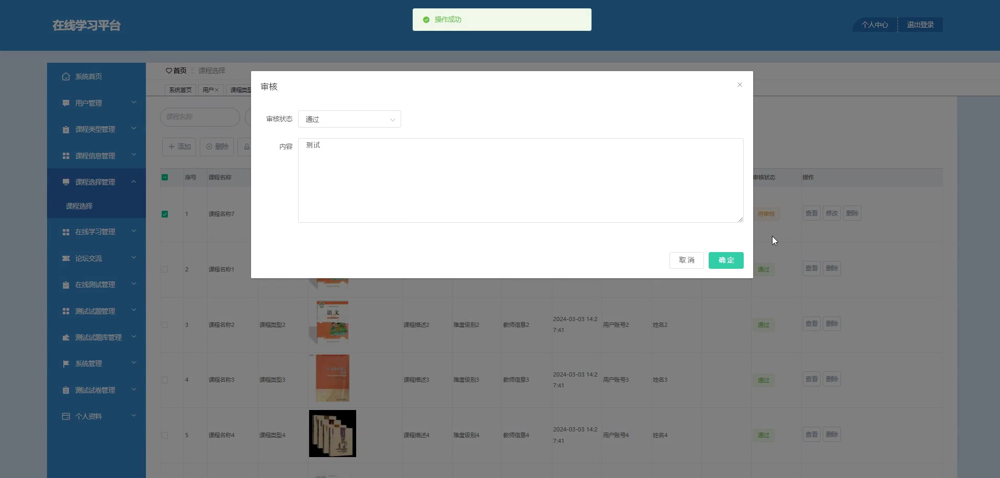This screenshot has height=478, width=1000.
Task: Expand the 课程类型管理 menu chevron
Action: pyautogui.click(x=134, y=129)
